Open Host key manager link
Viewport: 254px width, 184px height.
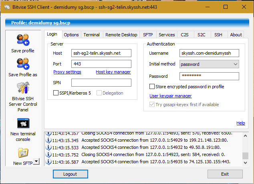(113, 72)
